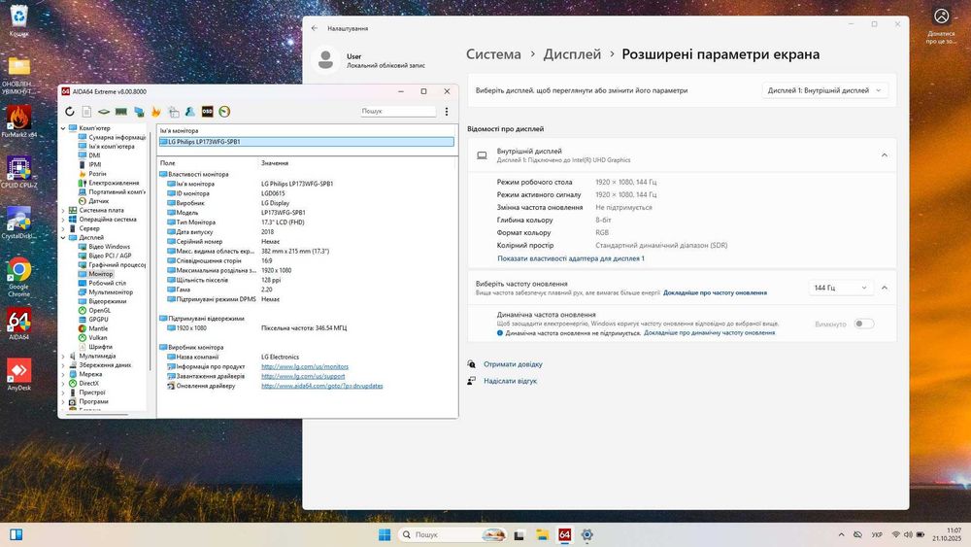
Task: Select Сумарна інформація in AIDA64 tree
Action: pos(117,138)
